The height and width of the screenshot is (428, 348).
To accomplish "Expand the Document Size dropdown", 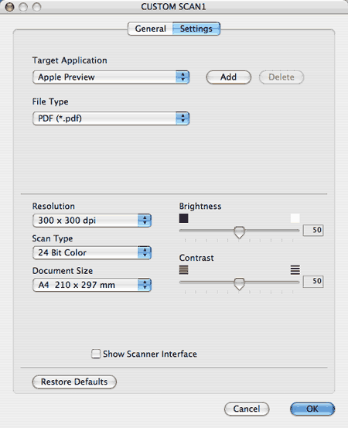I will [x=92, y=285].
